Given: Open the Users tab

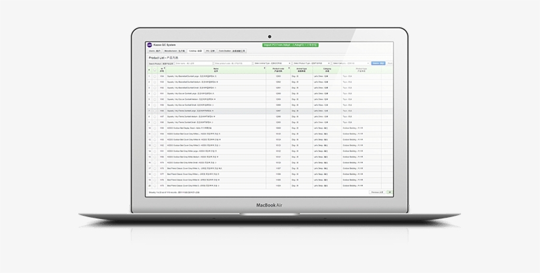Looking at the screenshot, I should tap(153, 51).
